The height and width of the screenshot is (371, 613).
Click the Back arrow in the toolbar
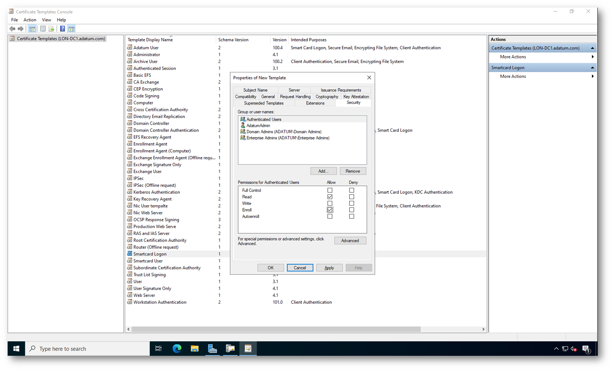tap(12, 29)
